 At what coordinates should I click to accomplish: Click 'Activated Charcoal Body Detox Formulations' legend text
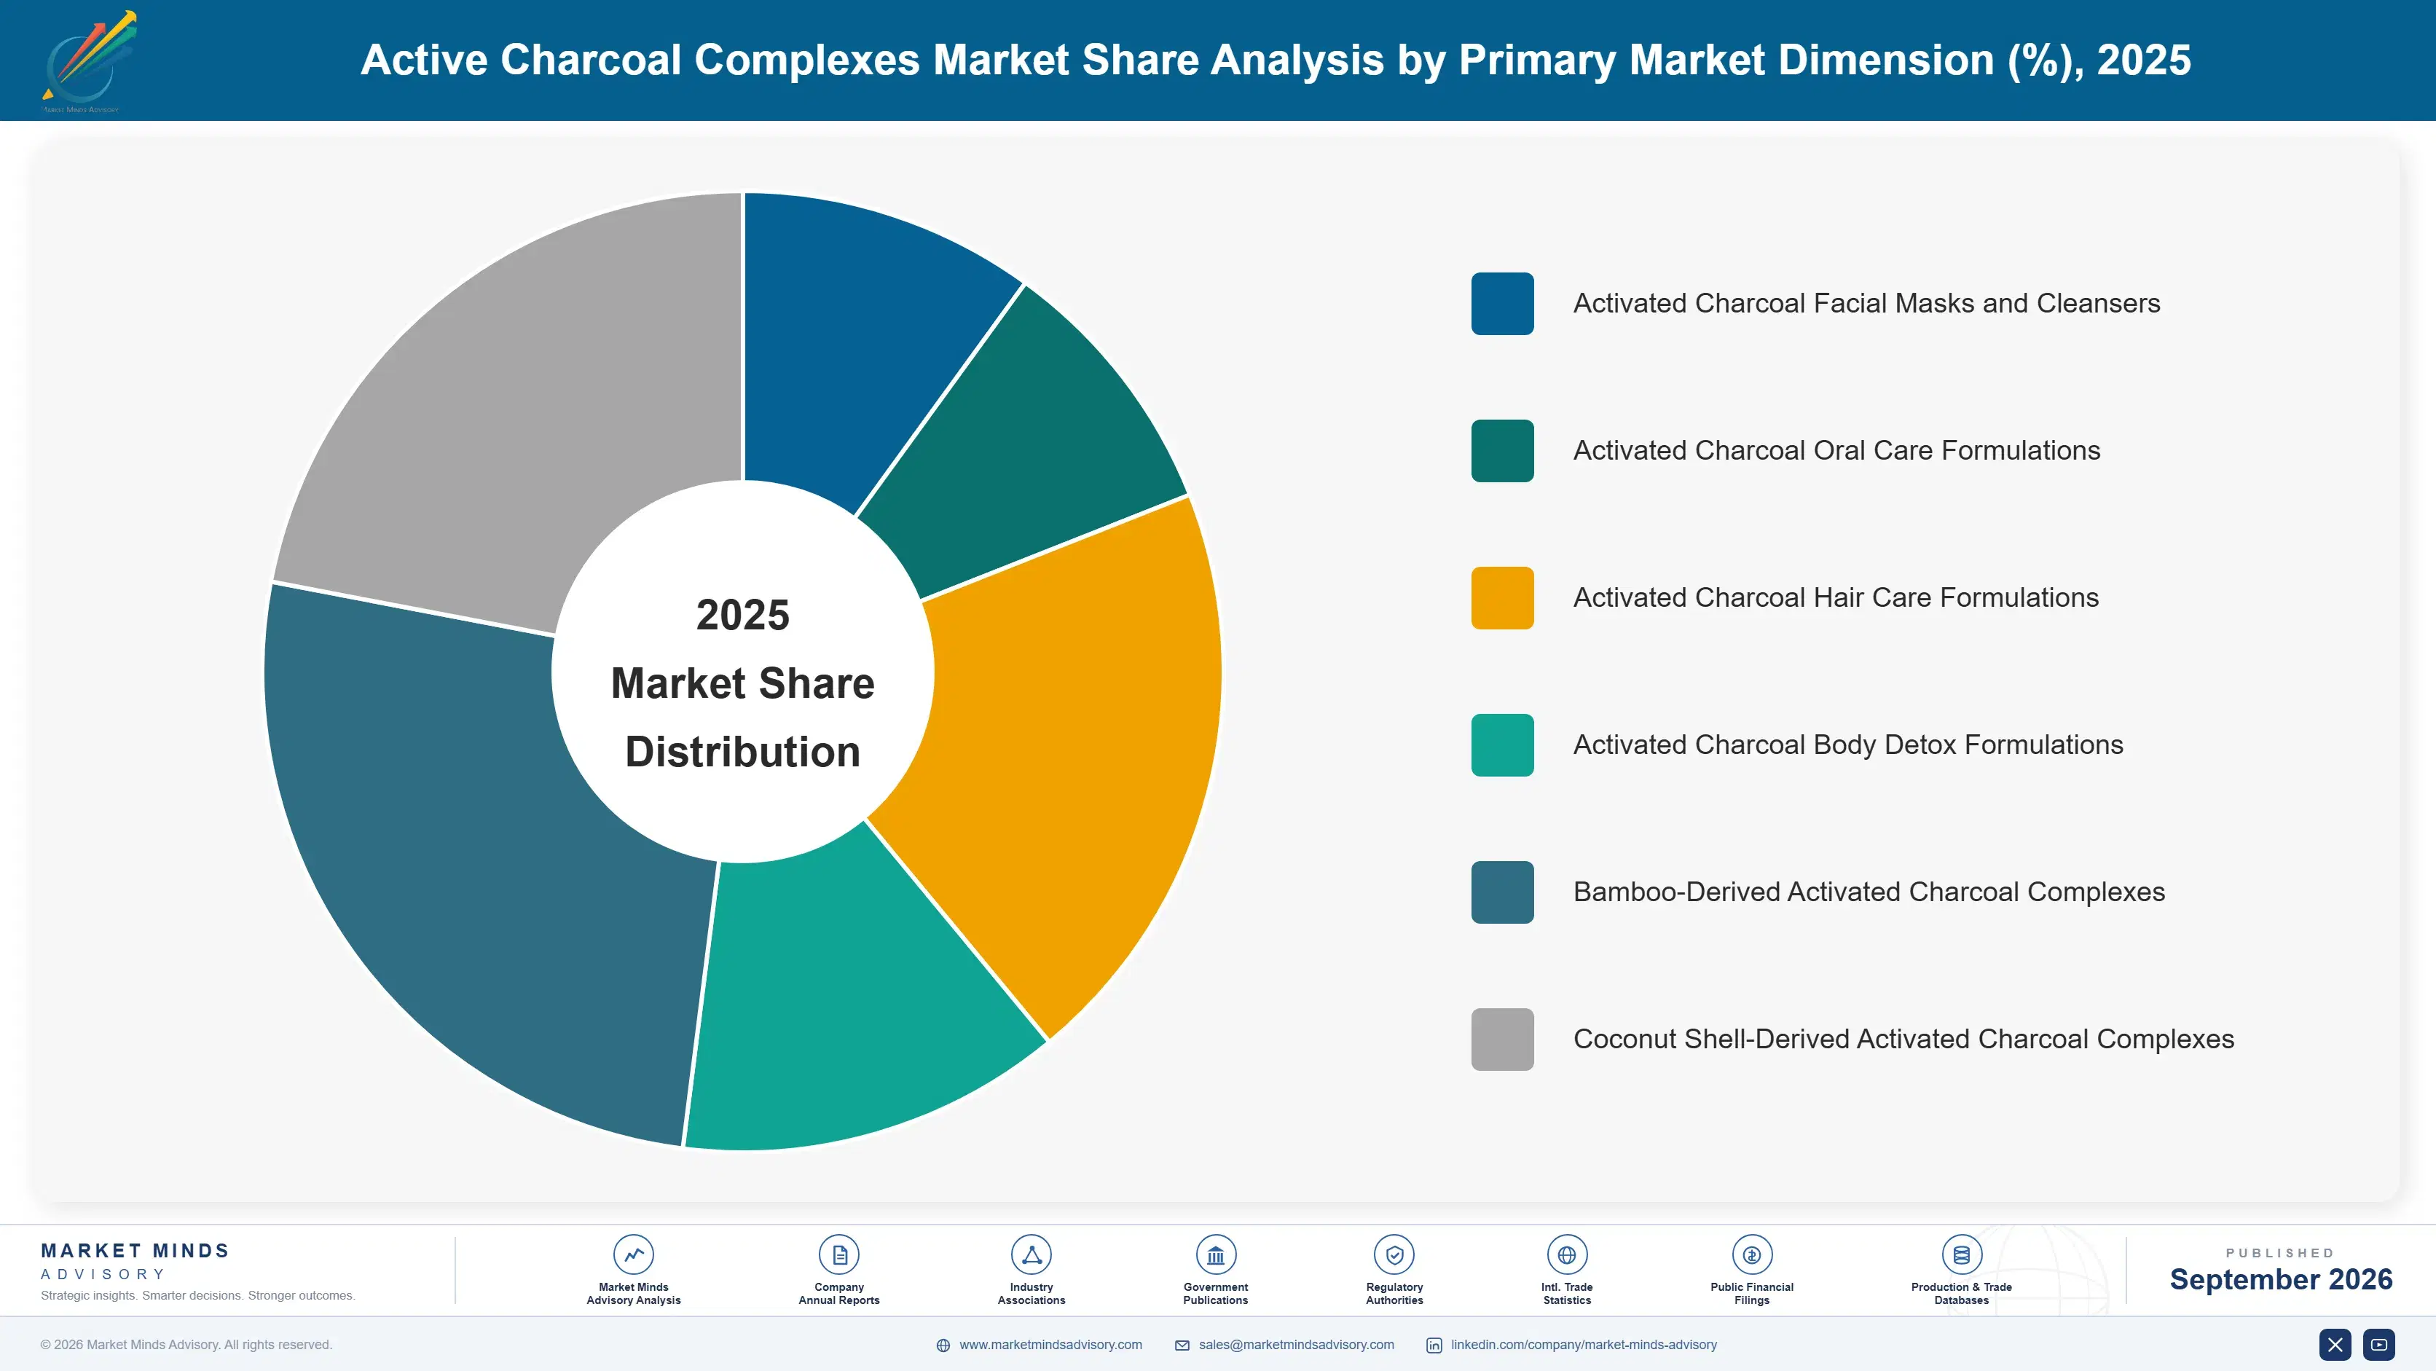1848,745
